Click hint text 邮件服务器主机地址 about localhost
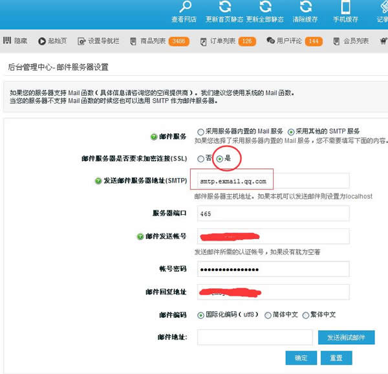 click(283, 196)
